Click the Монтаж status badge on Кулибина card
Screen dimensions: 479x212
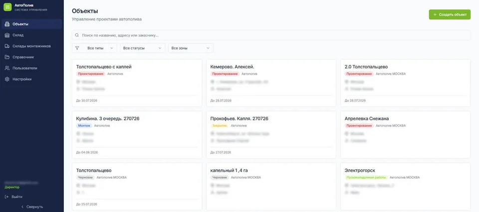click(84, 125)
